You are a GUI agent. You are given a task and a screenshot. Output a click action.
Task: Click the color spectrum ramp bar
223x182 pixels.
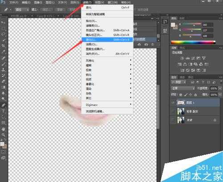point(193,42)
